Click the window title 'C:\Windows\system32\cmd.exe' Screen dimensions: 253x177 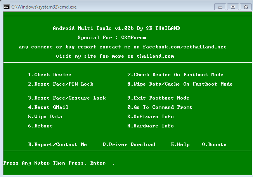44,7
